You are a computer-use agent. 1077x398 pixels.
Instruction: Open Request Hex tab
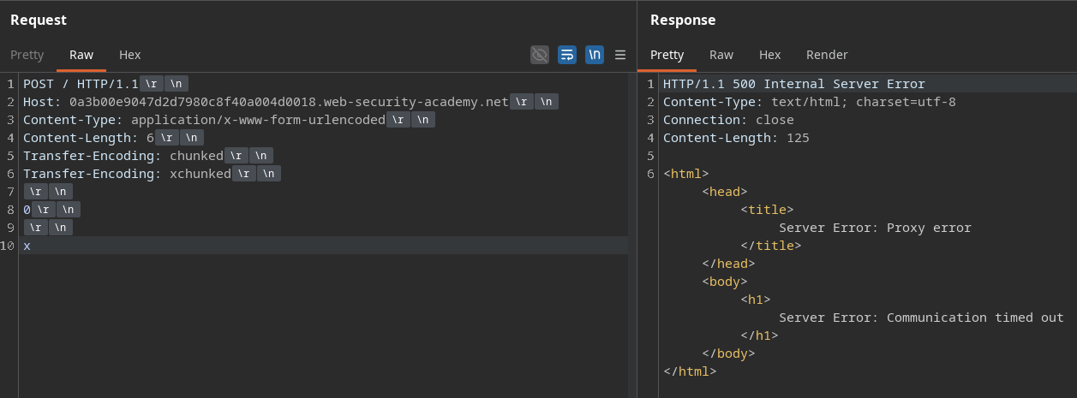point(129,55)
